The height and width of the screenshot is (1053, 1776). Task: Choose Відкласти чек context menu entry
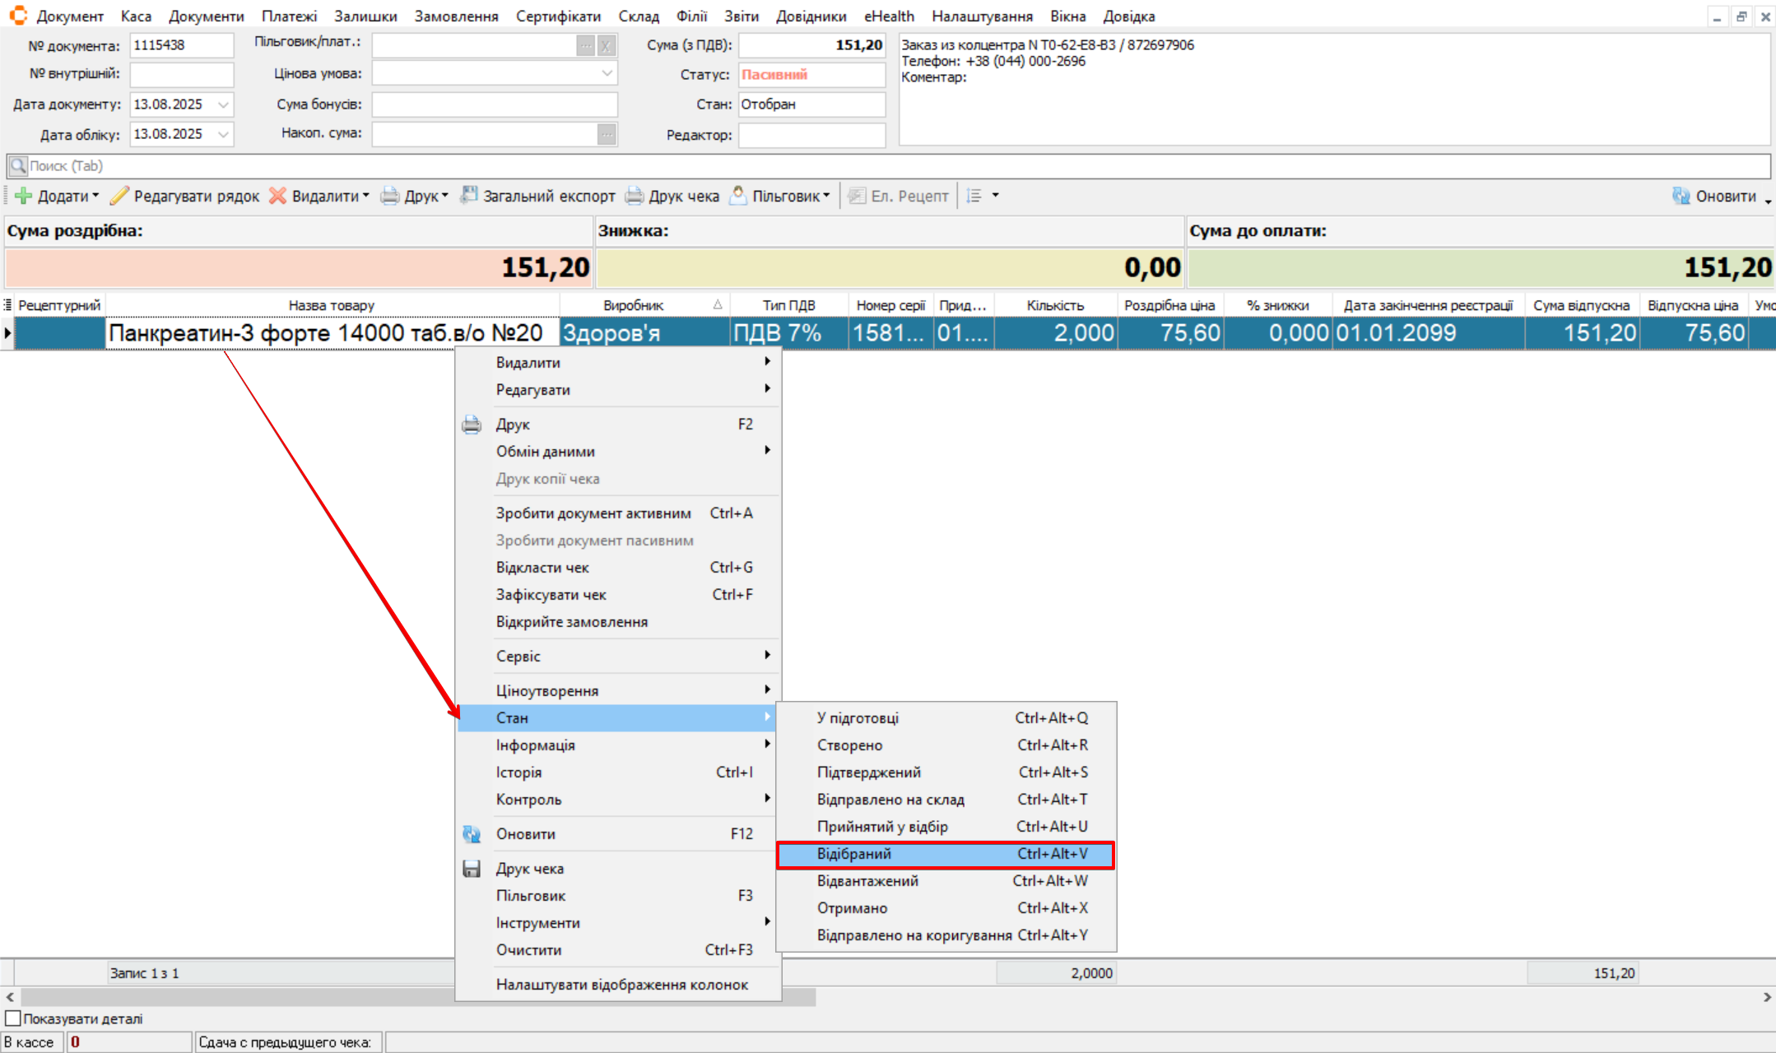click(542, 568)
